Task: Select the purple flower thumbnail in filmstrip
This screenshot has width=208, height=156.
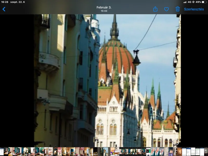Action: point(113,151)
